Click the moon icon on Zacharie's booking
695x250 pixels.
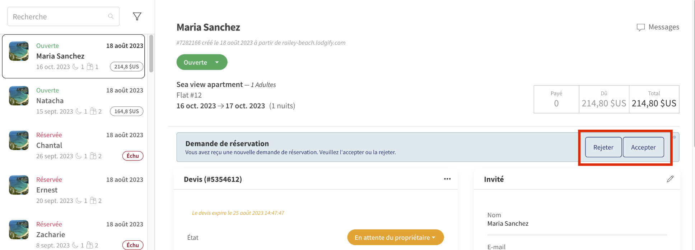[x=75, y=245]
